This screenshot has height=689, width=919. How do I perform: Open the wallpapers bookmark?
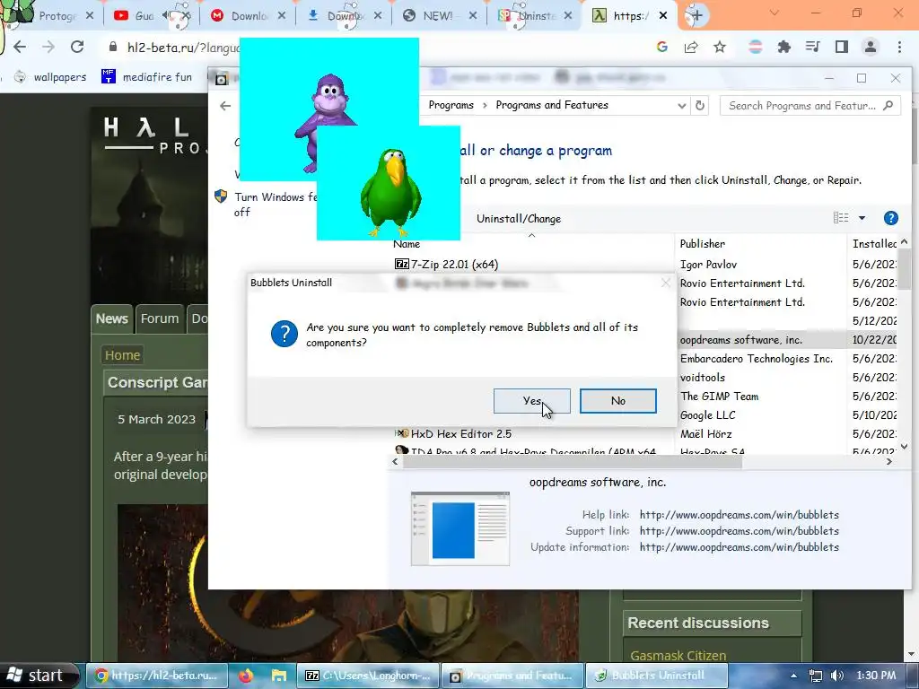[x=50, y=77]
